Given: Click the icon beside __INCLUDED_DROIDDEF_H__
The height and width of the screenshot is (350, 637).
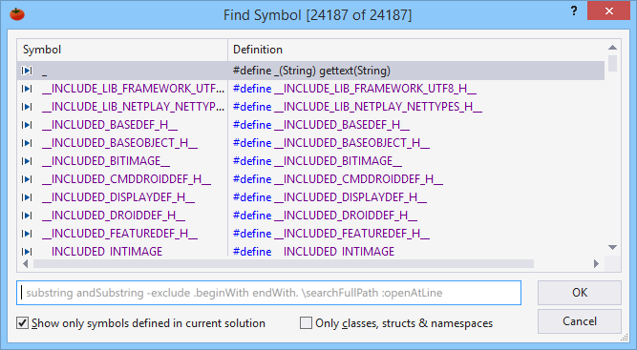Looking at the screenshot, I should pyautogui.click(x=27, y=216).
